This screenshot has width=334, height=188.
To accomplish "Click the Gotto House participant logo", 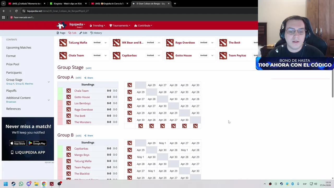I will (x=170, y=55).
